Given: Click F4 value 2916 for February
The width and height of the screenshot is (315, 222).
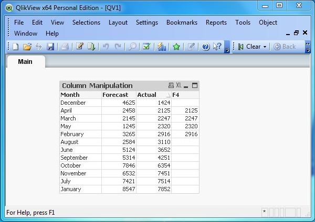Looking at the screenshot, I should 185,134.
